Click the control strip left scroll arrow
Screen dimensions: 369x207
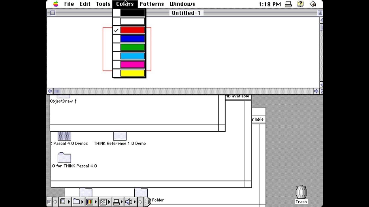[x=55, y=202]
